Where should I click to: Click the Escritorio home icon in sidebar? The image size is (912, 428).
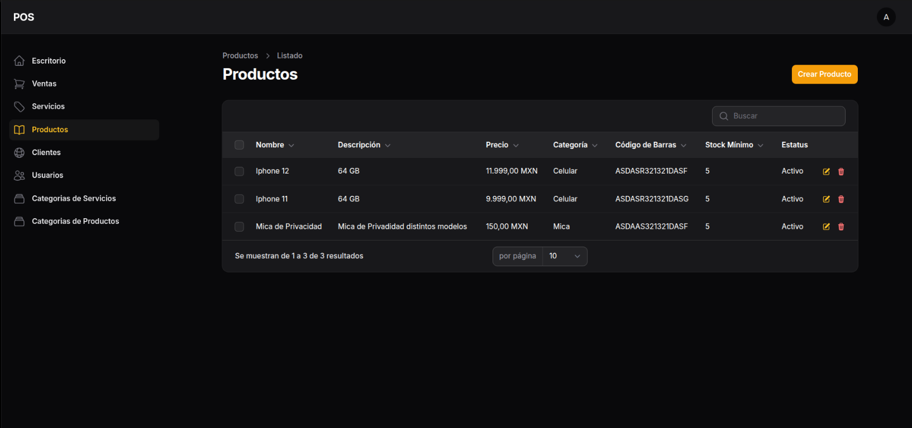(x=20, y=61)
